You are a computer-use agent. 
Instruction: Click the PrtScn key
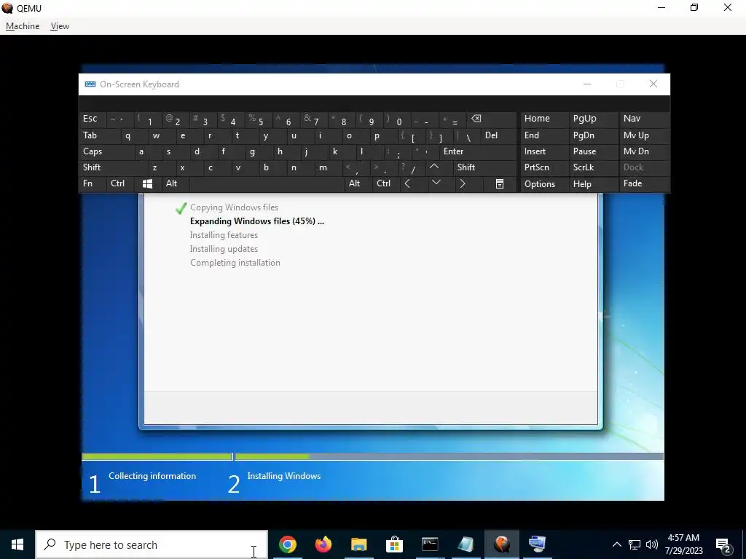pyautogui.click(x=544, y=167)
